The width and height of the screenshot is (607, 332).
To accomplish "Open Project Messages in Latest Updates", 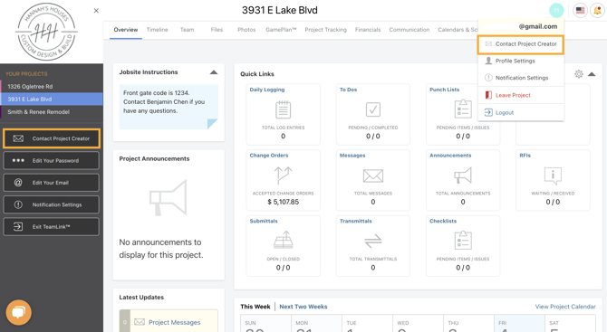I will (175, 322).
